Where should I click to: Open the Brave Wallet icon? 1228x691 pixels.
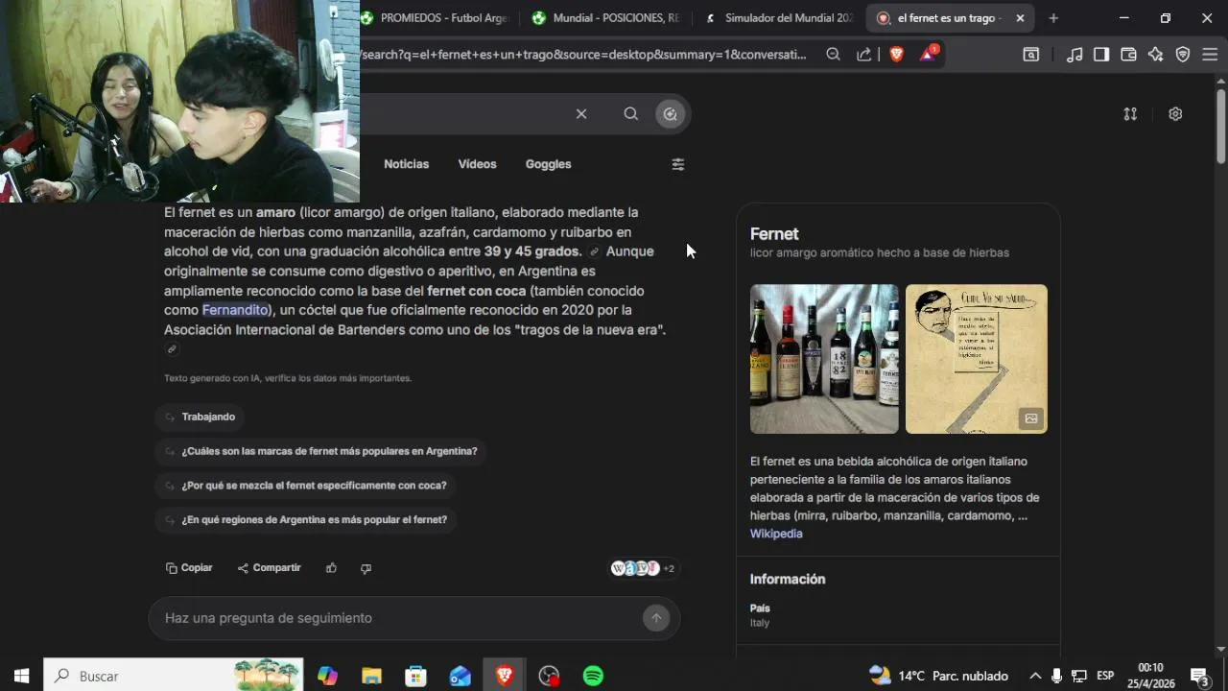click(1128, 55)
